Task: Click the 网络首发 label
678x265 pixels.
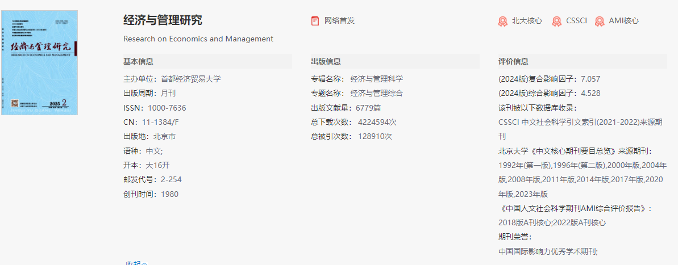Action: (339, 21)
